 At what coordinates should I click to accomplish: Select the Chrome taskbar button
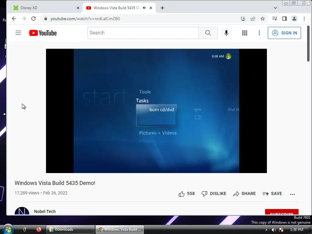[x=119, y=229]
